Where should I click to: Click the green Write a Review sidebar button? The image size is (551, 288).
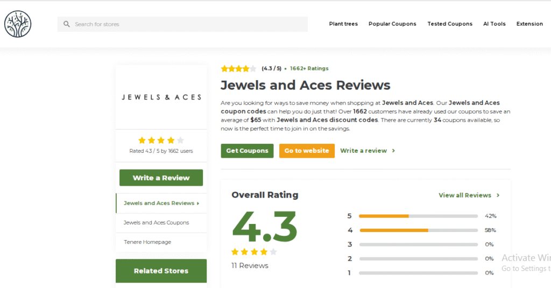point(161,178)
